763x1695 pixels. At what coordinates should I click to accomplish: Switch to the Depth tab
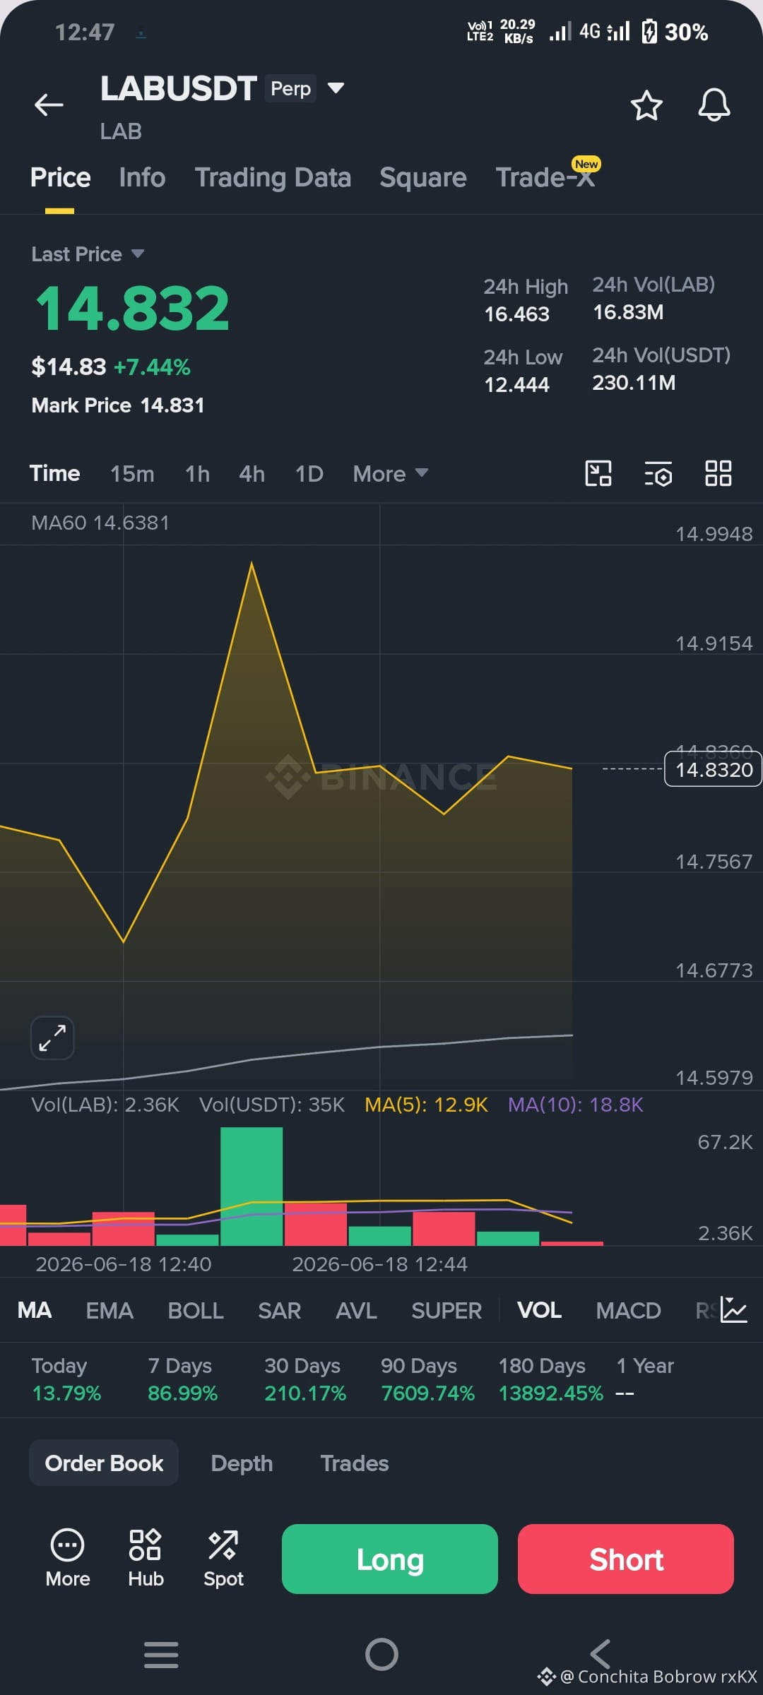242,1463
